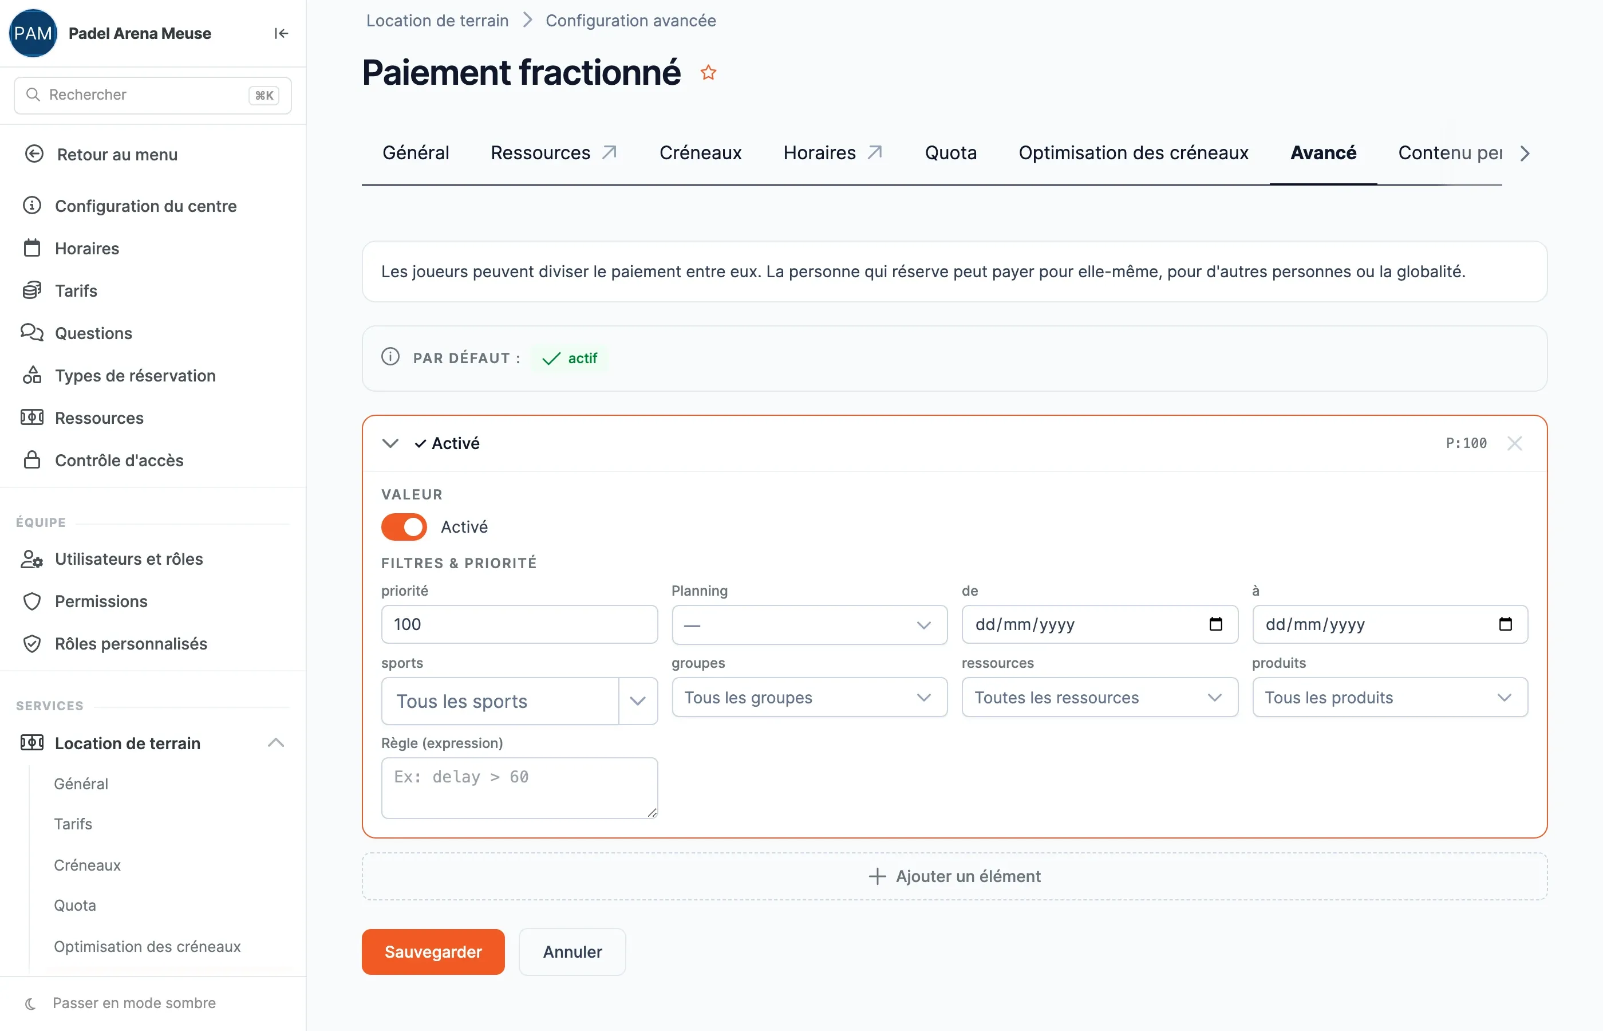Click the search magnifier icon
The height and width of the screenshot is (1031, 1603).
coord(33,95)
